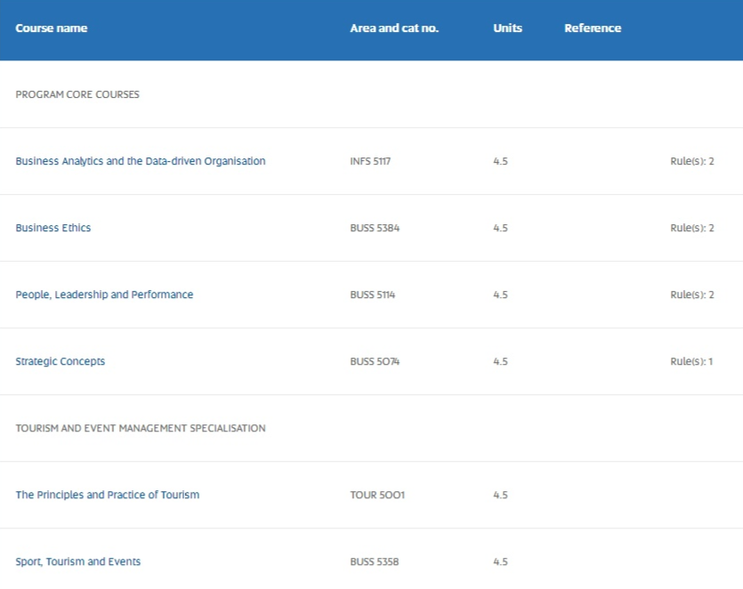Open the Business Ethics course link
This screenshot has width=743, height=589.
pos(53,228)
